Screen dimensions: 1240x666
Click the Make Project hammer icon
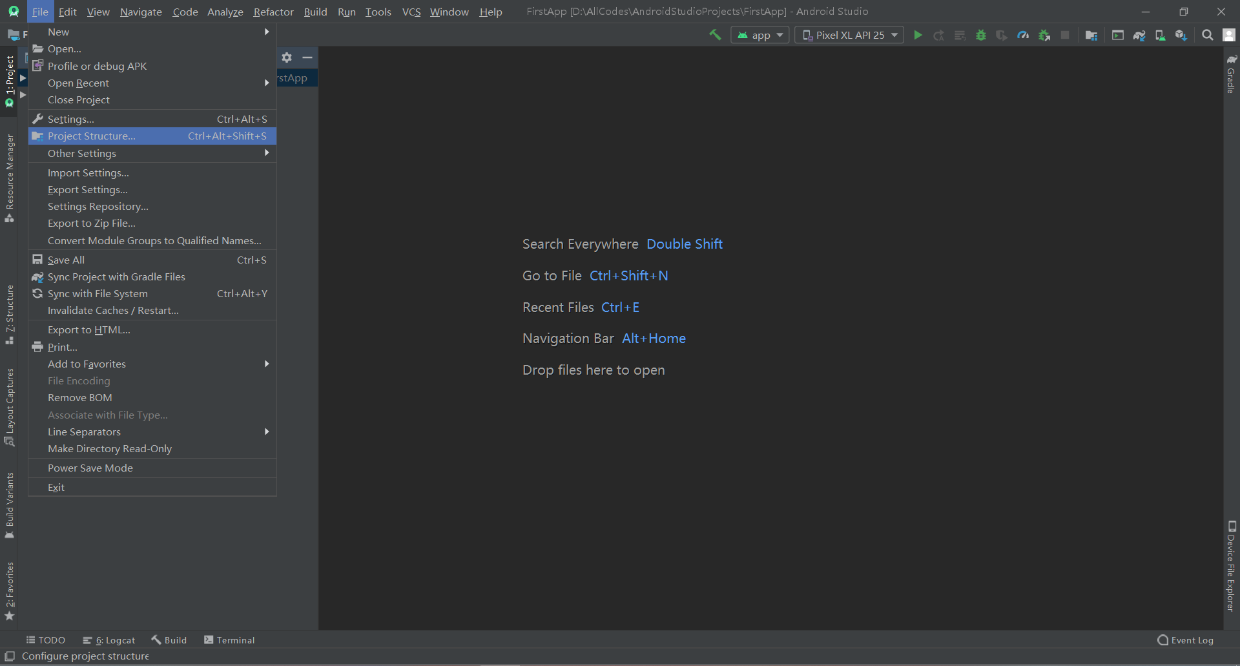[715, 35]
